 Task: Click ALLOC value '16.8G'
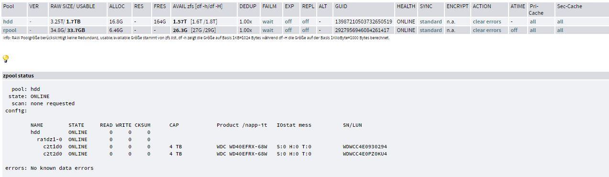(x=116, y=22)
